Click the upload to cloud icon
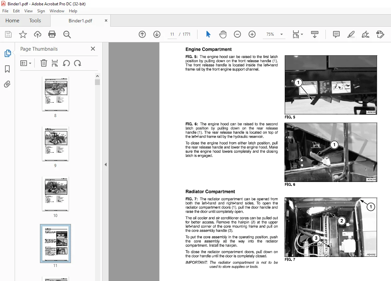The image size is (391, 281). (x=38, y=34)
